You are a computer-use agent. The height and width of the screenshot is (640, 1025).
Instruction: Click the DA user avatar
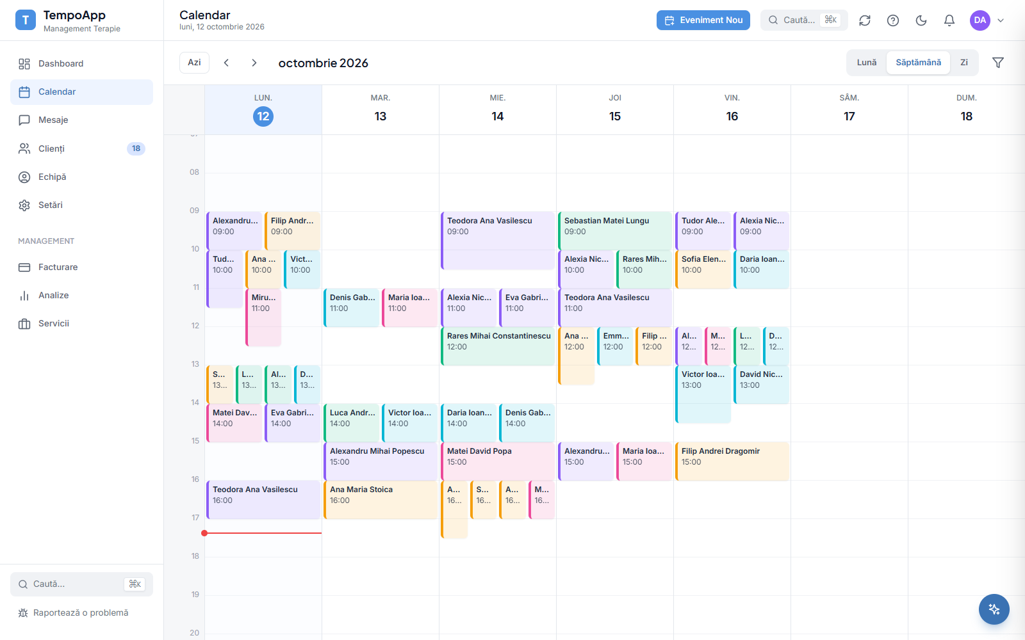point(980,20)
